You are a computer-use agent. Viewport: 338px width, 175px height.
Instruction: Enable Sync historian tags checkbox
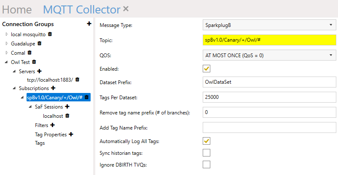pyautogui.click(x=207, y=153)
